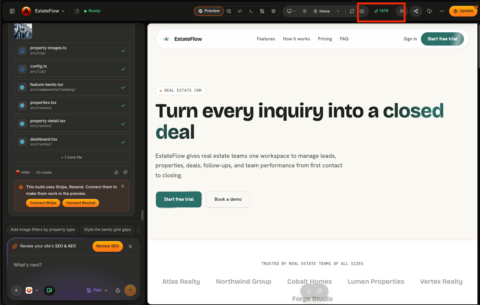
Task: Open EstateFlow project dropdown
Action: tap(50, 11)
